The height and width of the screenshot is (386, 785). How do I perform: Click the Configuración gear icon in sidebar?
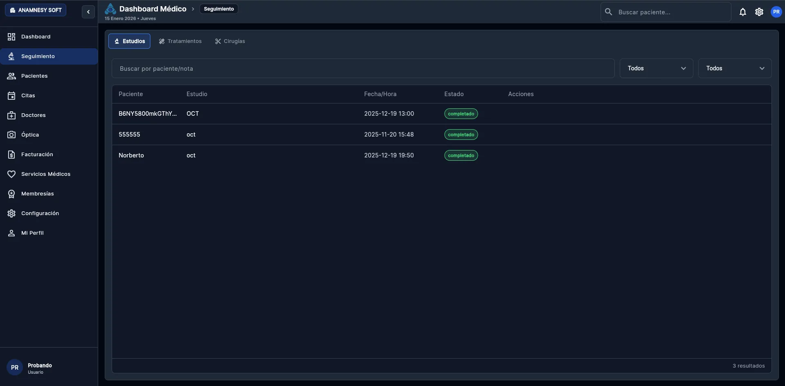[11, 213]
